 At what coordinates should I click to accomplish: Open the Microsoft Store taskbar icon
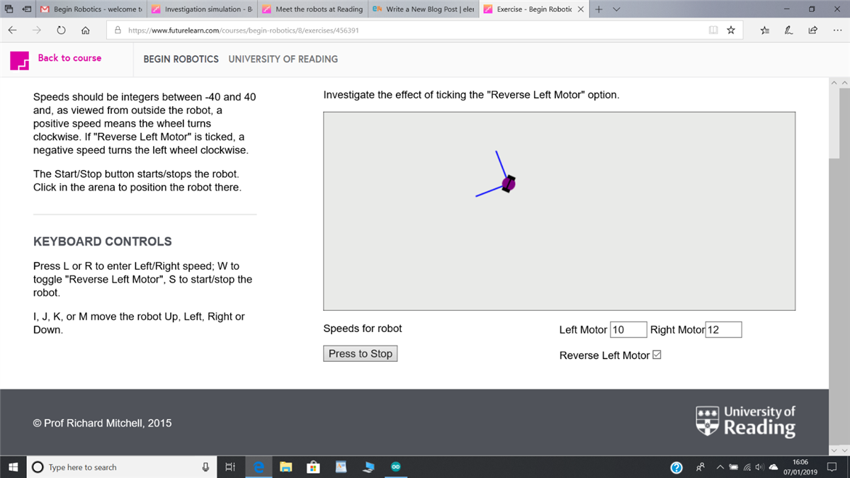coord(313,467)
